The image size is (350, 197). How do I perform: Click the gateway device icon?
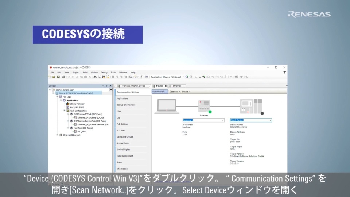[205, 106]
